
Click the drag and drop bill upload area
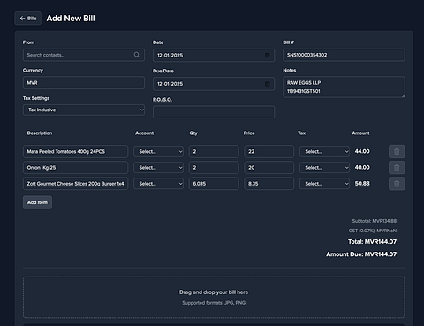coord(214,297)
